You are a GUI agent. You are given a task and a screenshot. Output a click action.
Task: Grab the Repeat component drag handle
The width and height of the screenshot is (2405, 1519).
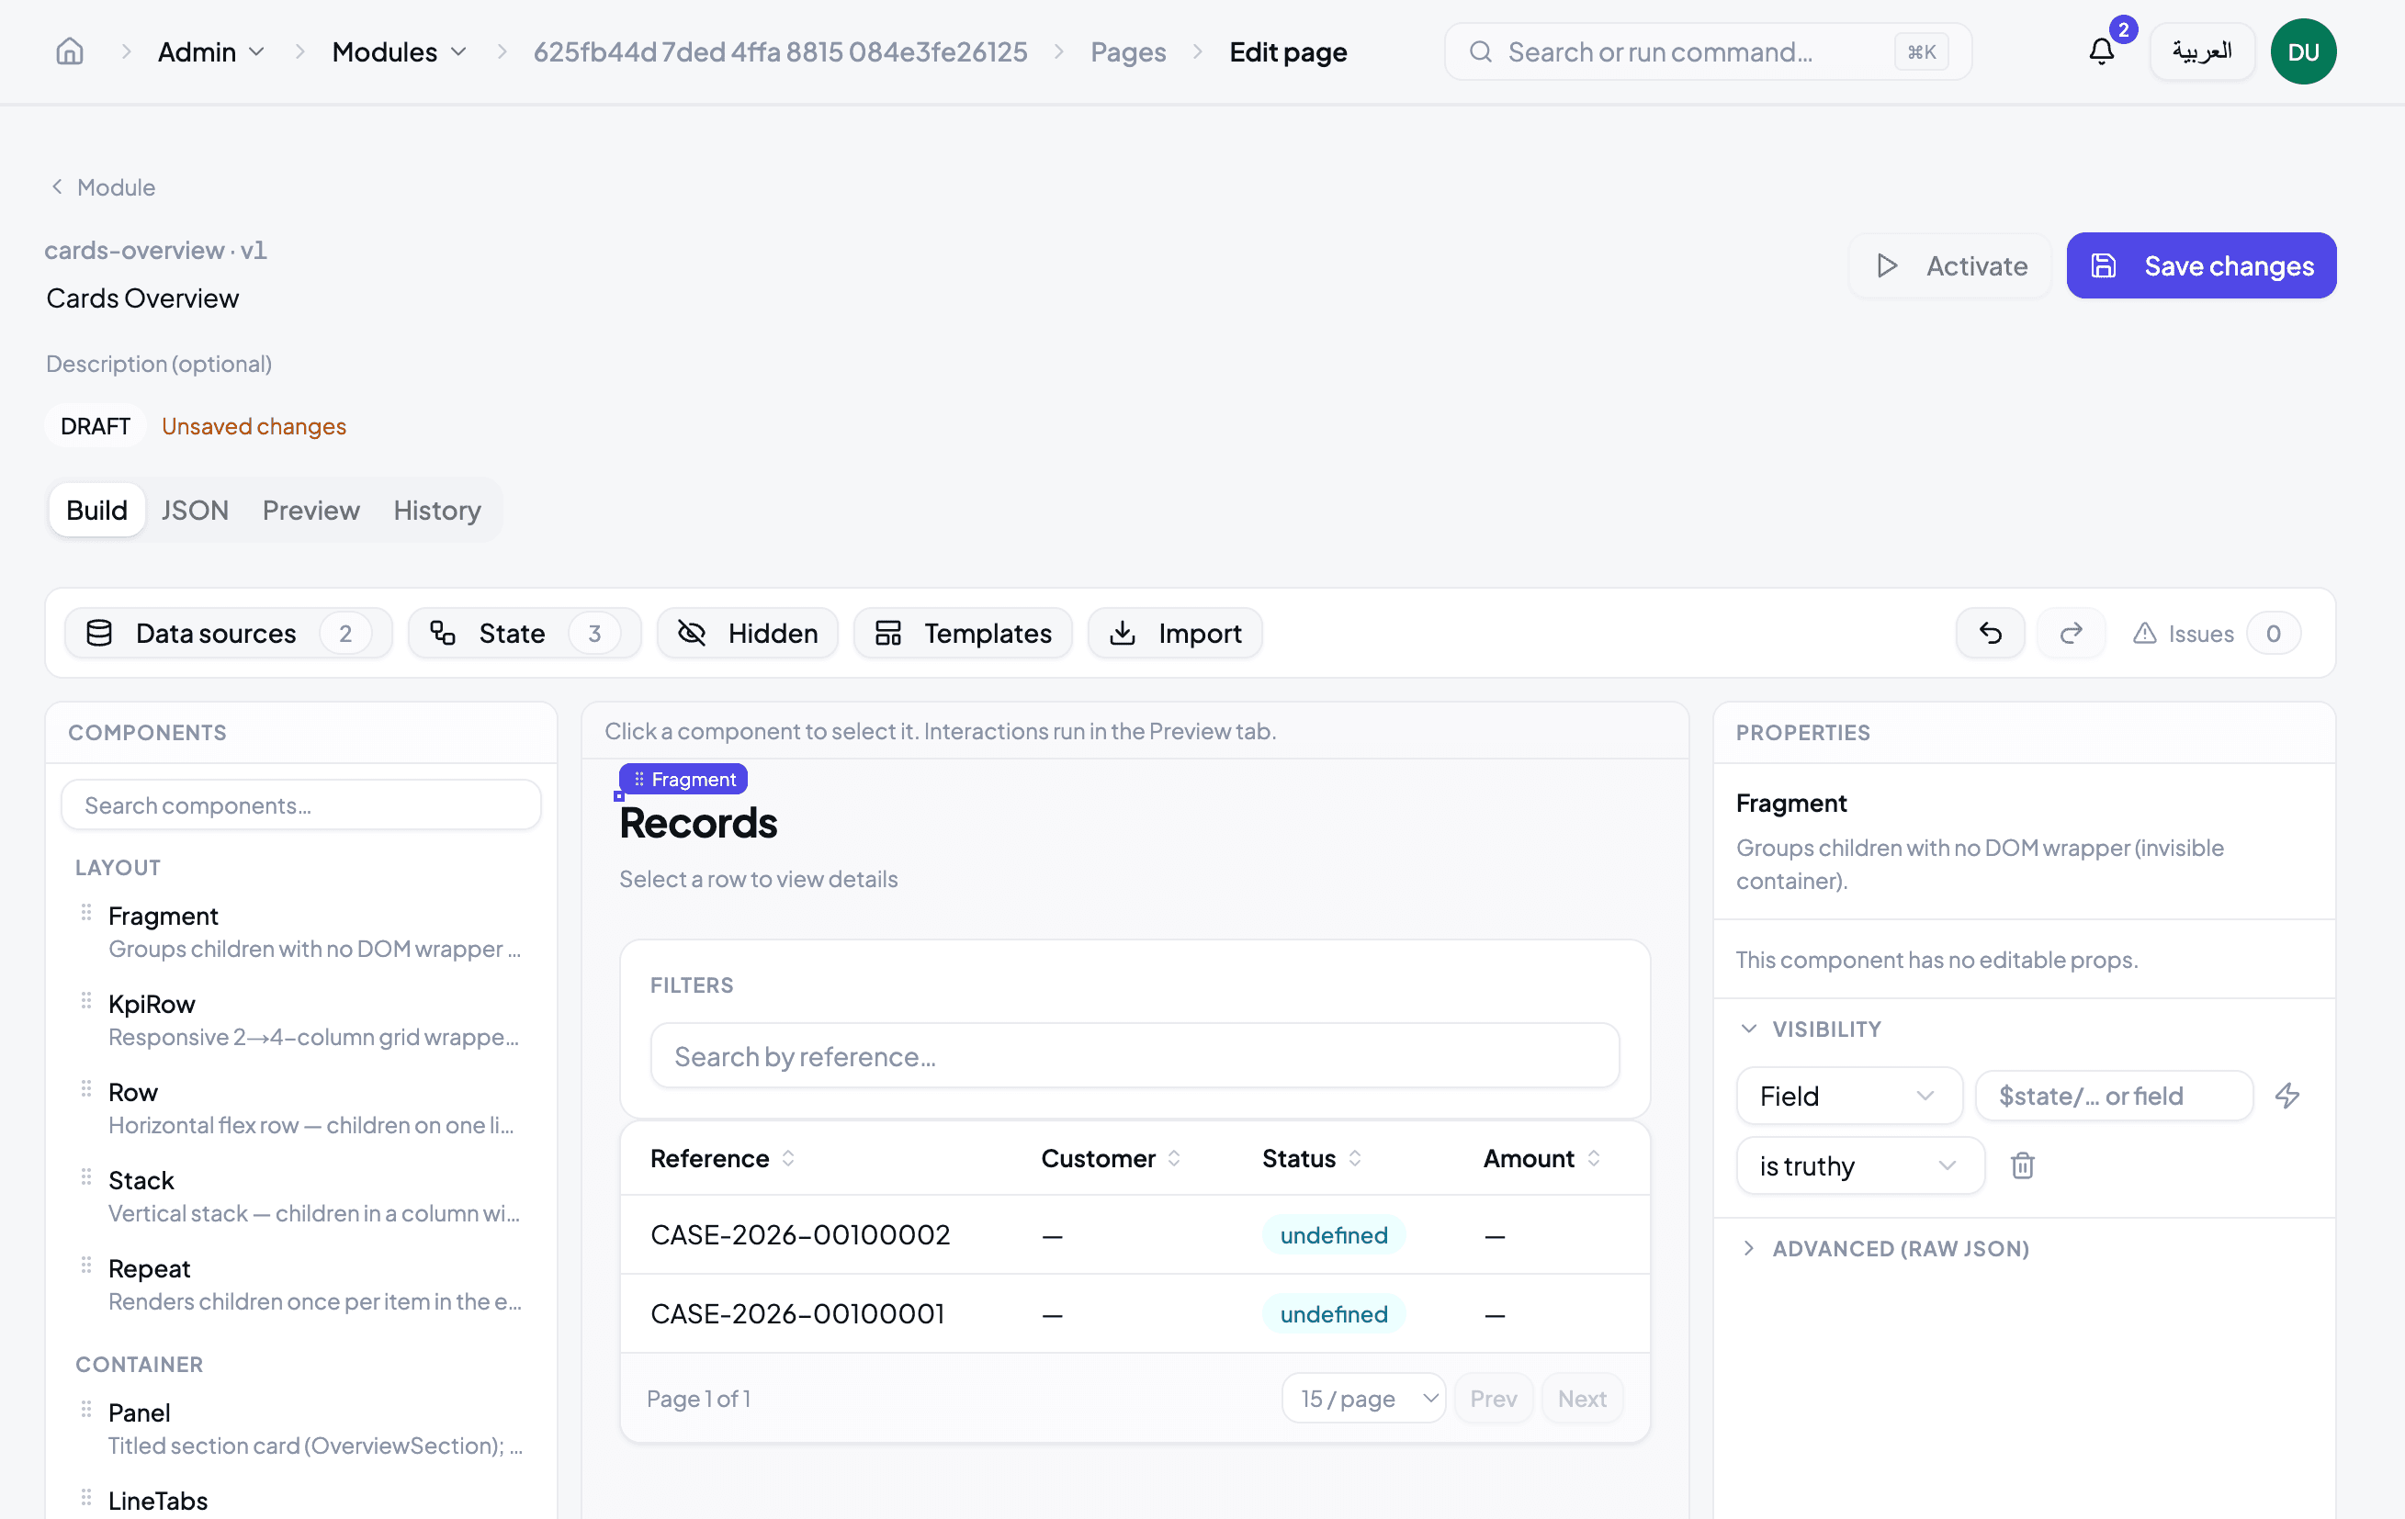pyautogui.click(x=87, y=1265)
